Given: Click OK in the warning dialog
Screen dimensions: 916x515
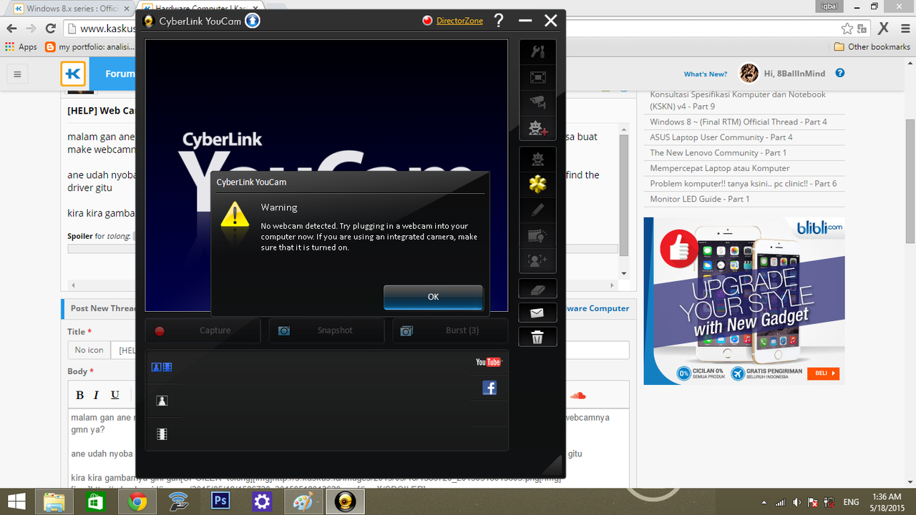Looking at the screenshot, I should pyautogui.click(x=433, y=296).
